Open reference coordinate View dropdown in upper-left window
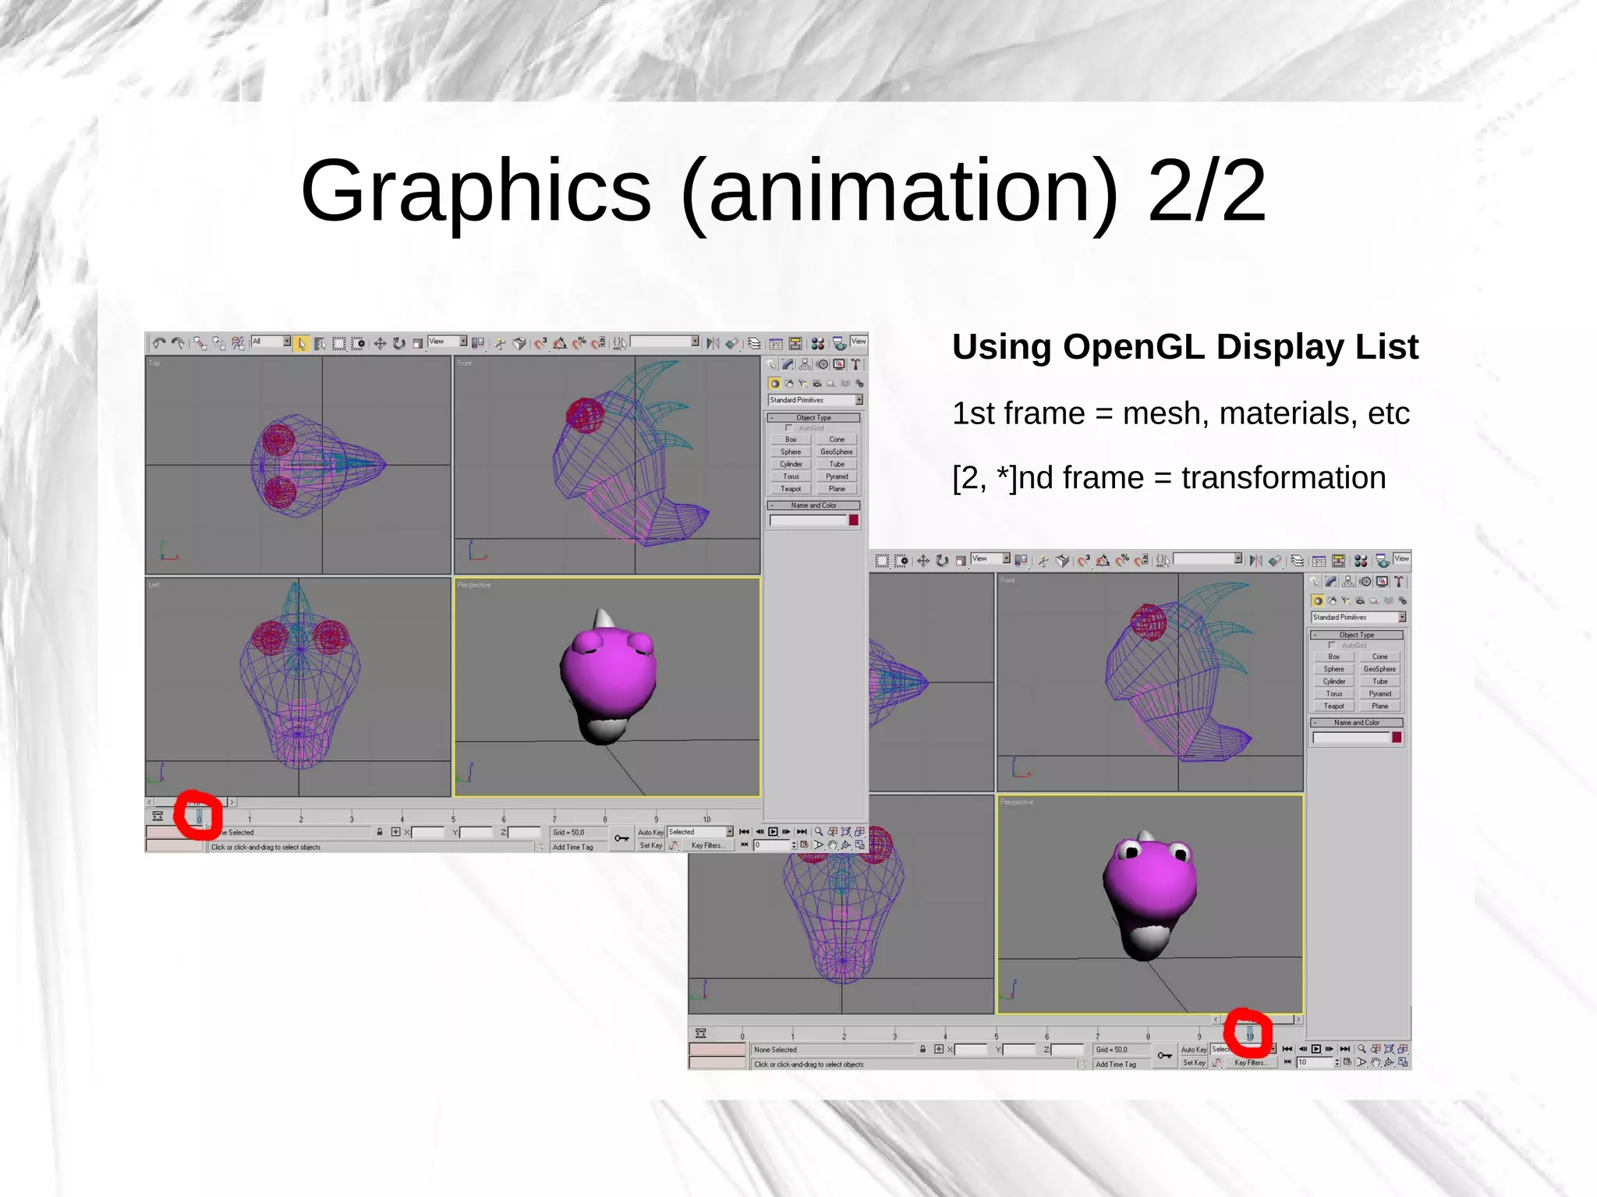The height and width of the screenshot is (1197, 1597). click(x=448, y=342)
